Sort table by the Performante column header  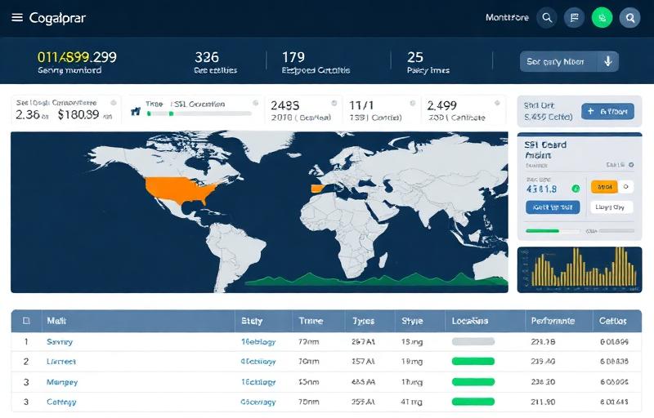point(553,321)
